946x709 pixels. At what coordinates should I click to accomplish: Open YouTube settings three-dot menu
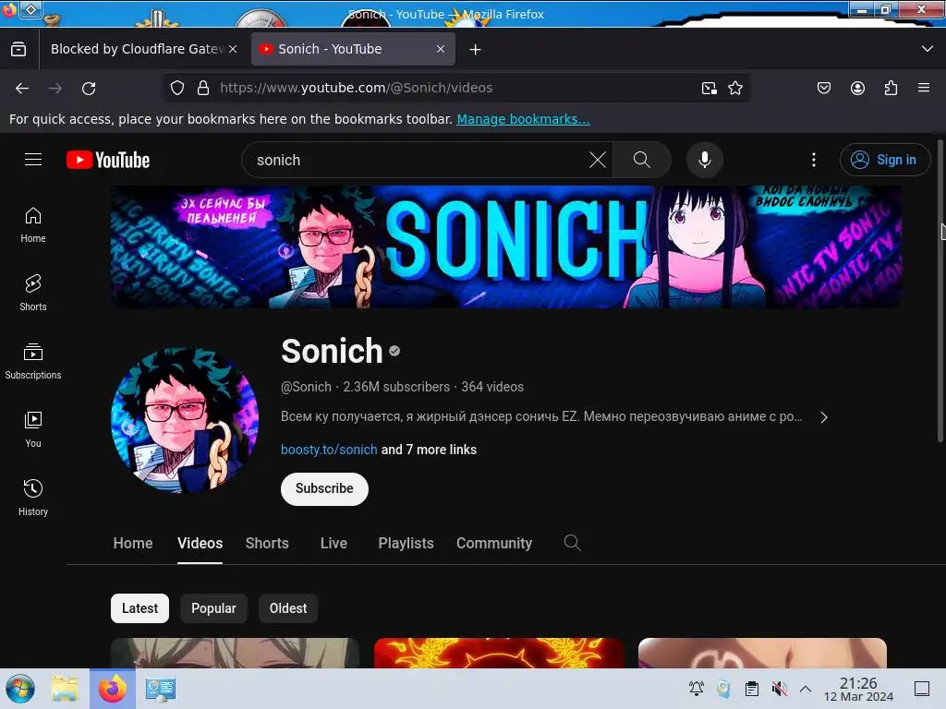[813, 160]
